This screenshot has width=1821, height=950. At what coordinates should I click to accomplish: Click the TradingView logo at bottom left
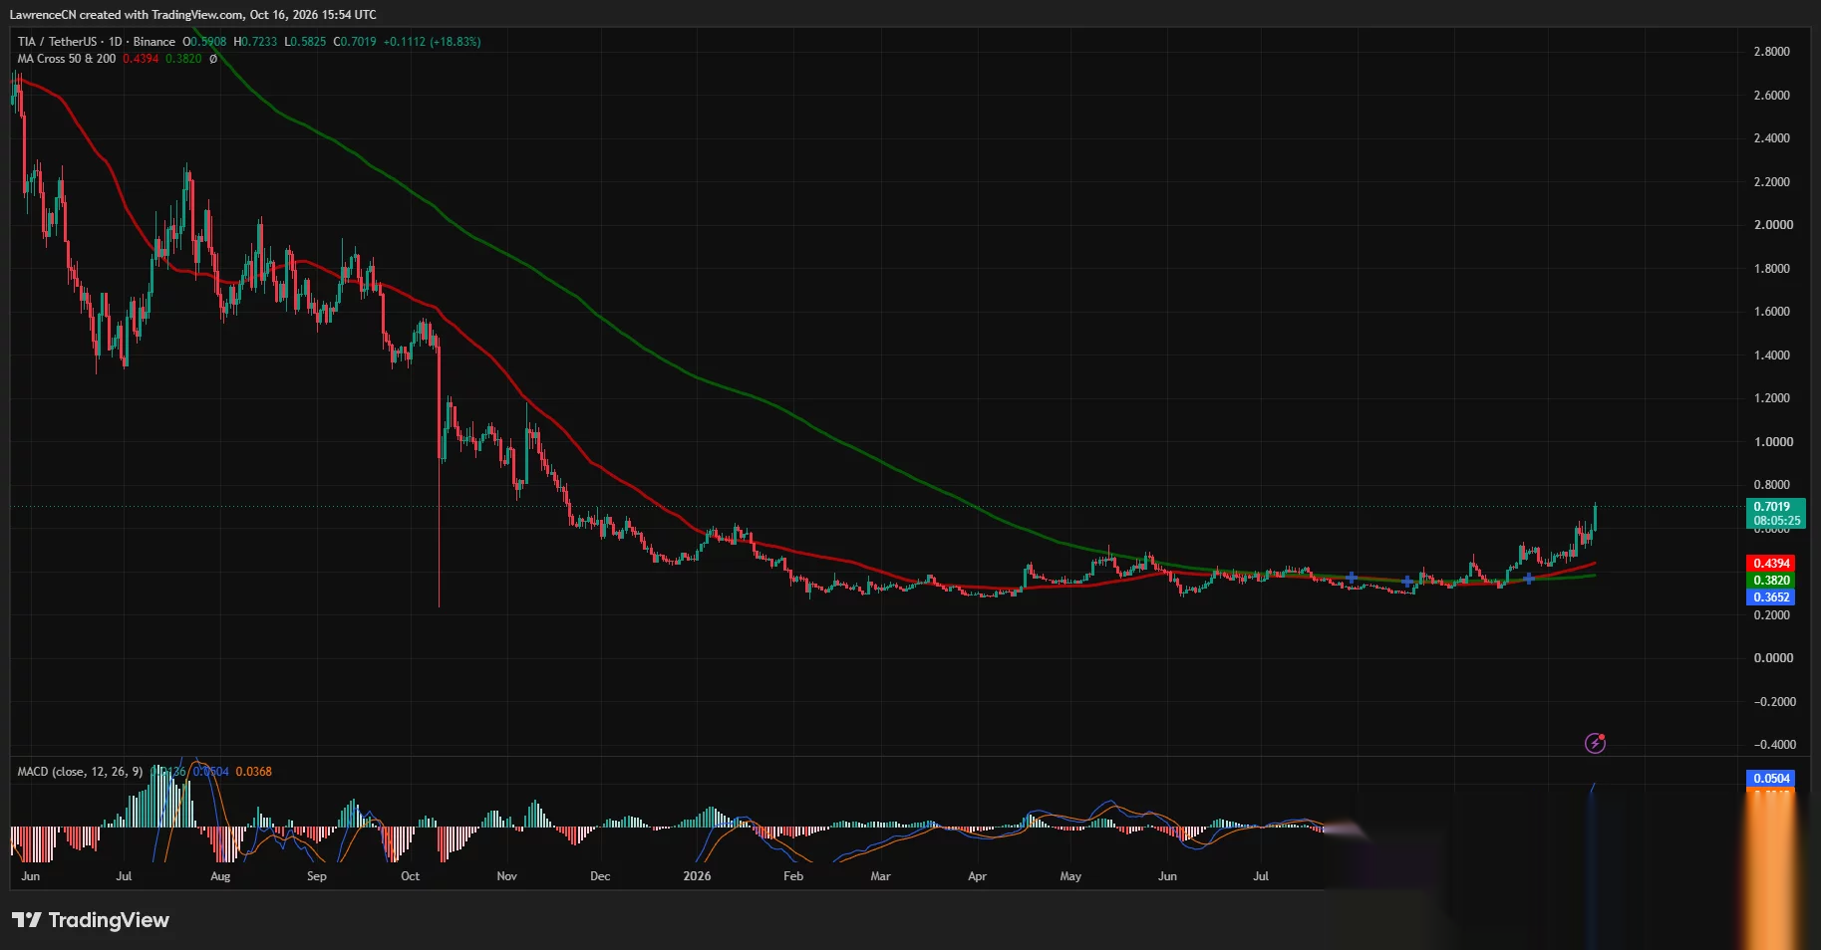tap(91, 920)
